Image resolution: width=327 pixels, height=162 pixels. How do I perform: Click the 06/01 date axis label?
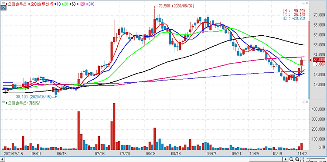(37, 153)
